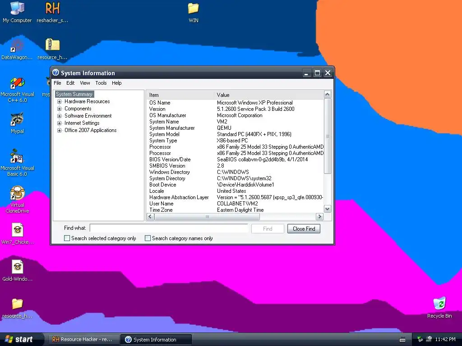The image size is (462, 346).
Task: Select the Time Zone row
Action: (x=235, y=210)
